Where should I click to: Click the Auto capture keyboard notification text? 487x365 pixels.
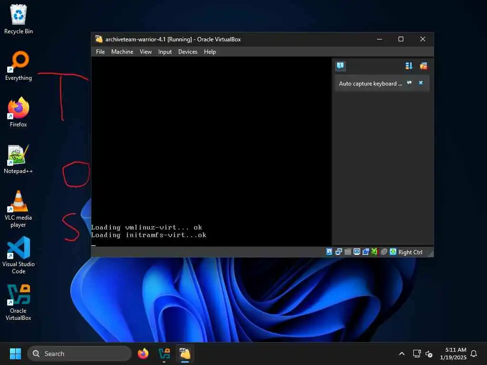point(370,84)
